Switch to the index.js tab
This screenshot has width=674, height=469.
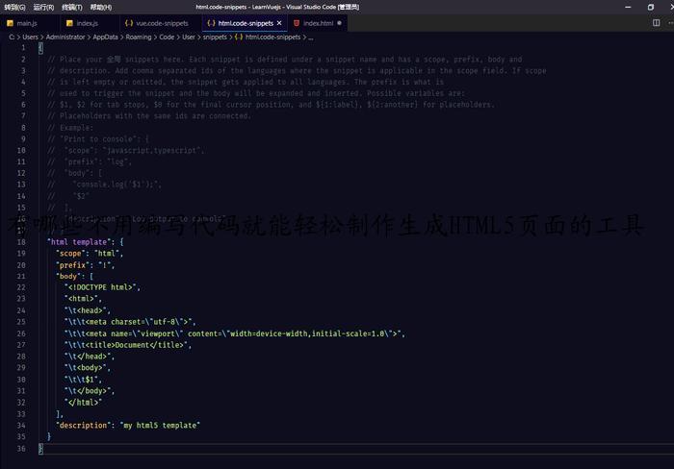tap(88, 23)
